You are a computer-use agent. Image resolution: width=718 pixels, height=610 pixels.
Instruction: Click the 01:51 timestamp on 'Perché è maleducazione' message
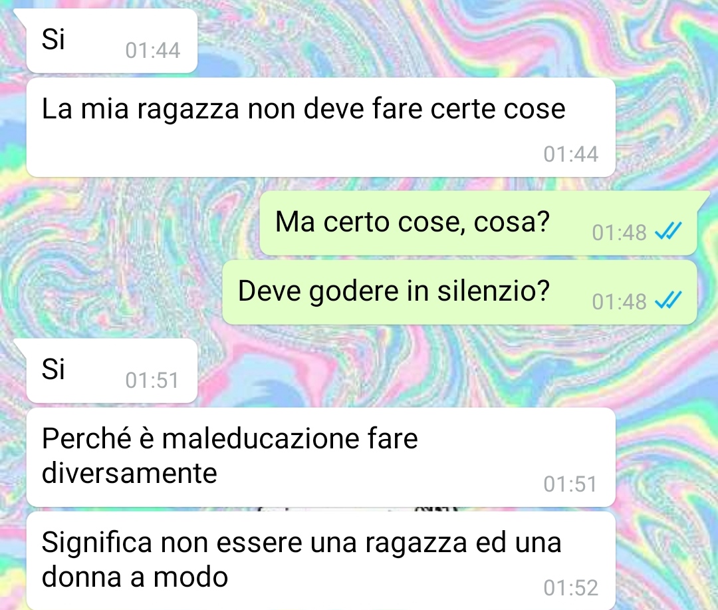point(570,484)
